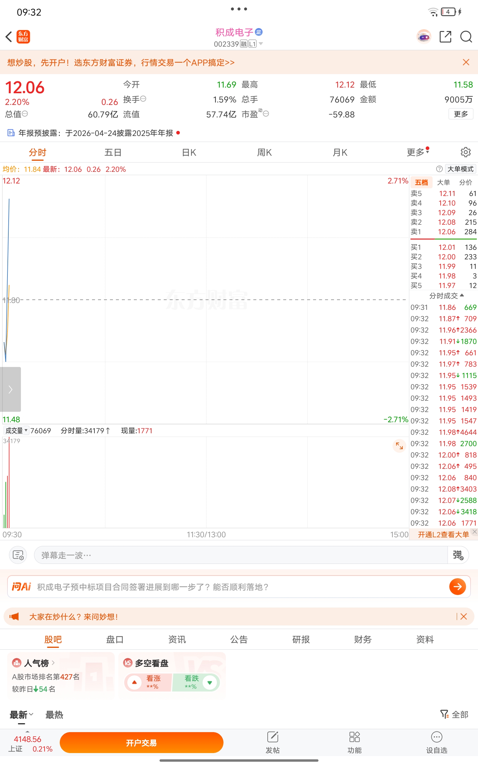The height and width of the screenshot is (765, 478).
Task: Open the 年报预披露 notice text
Action: [x=96, y=133]
